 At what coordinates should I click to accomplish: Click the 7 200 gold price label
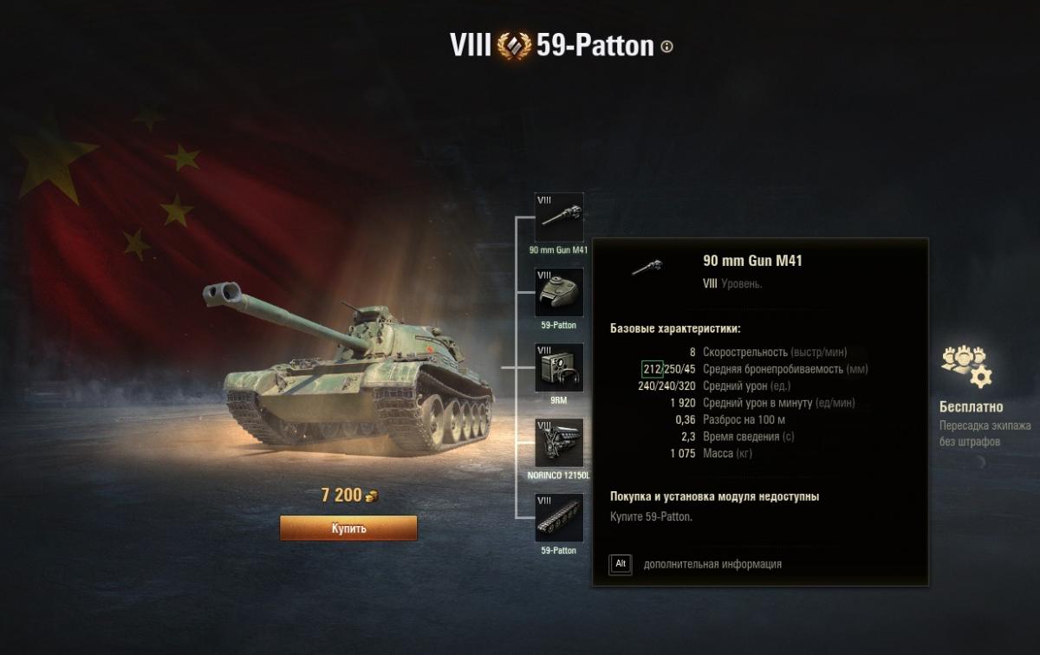pyautogui.click(x=341, y=496)
